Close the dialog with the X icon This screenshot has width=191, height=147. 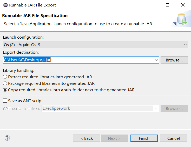183,5
